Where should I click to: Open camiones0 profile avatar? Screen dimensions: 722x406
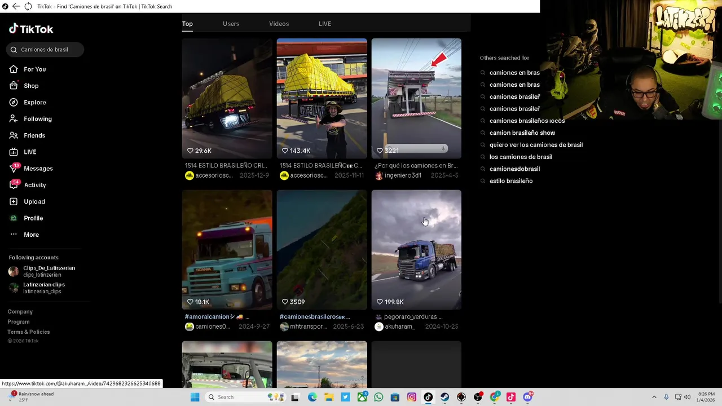coord(190,326)
